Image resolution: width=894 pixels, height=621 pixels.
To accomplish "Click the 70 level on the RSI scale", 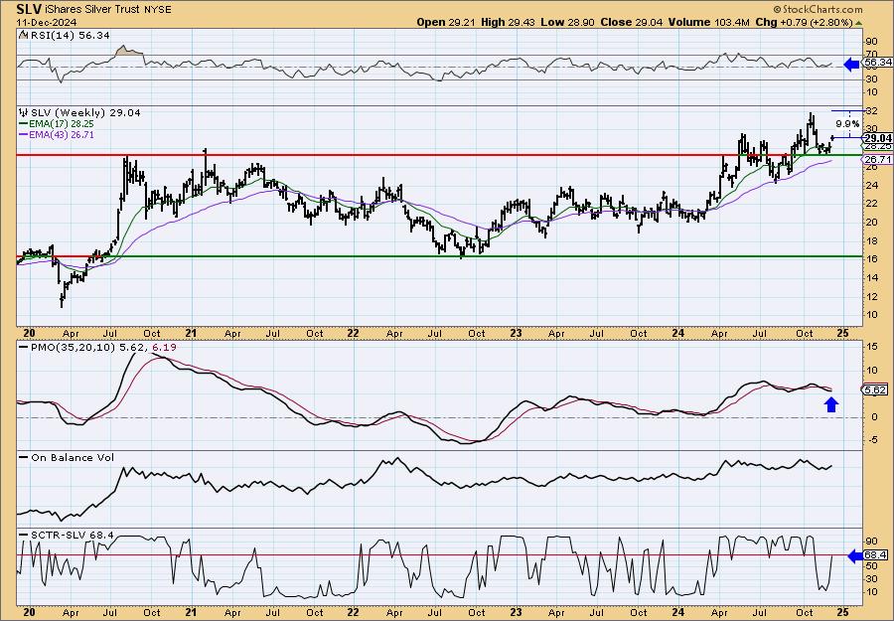I will point(870,54).
